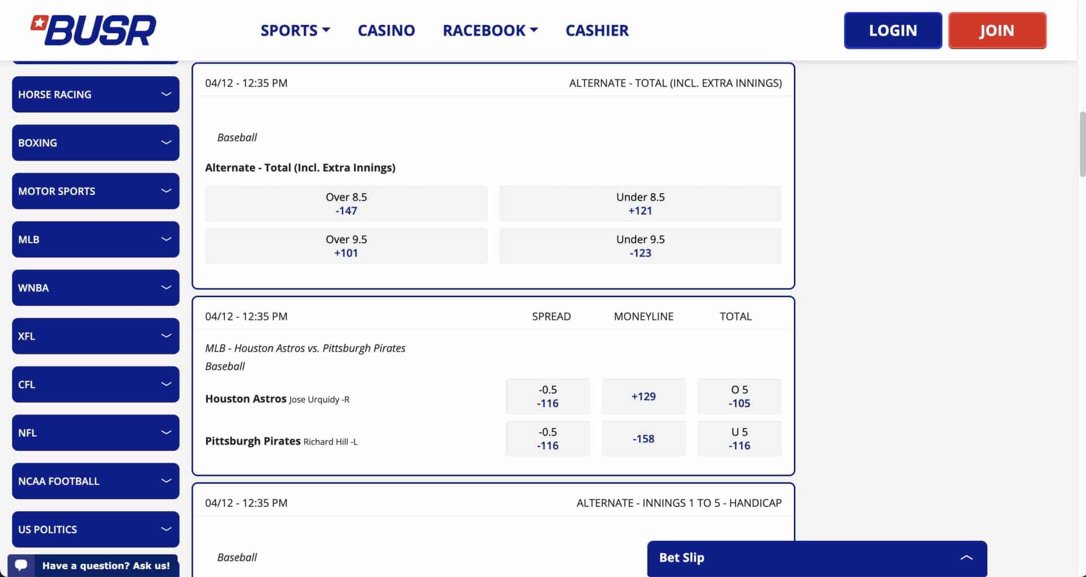Click the BUSR logo
The width and height of the screenshot is (1086, 577).
pyautogui.click(x=93, y=30)
